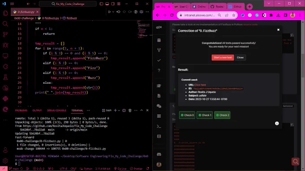The width and height of the screenshot is (305, 171).
Task: Open more panel tabs ellipsis
Action: pyautogui.click(x=88, y=111)
